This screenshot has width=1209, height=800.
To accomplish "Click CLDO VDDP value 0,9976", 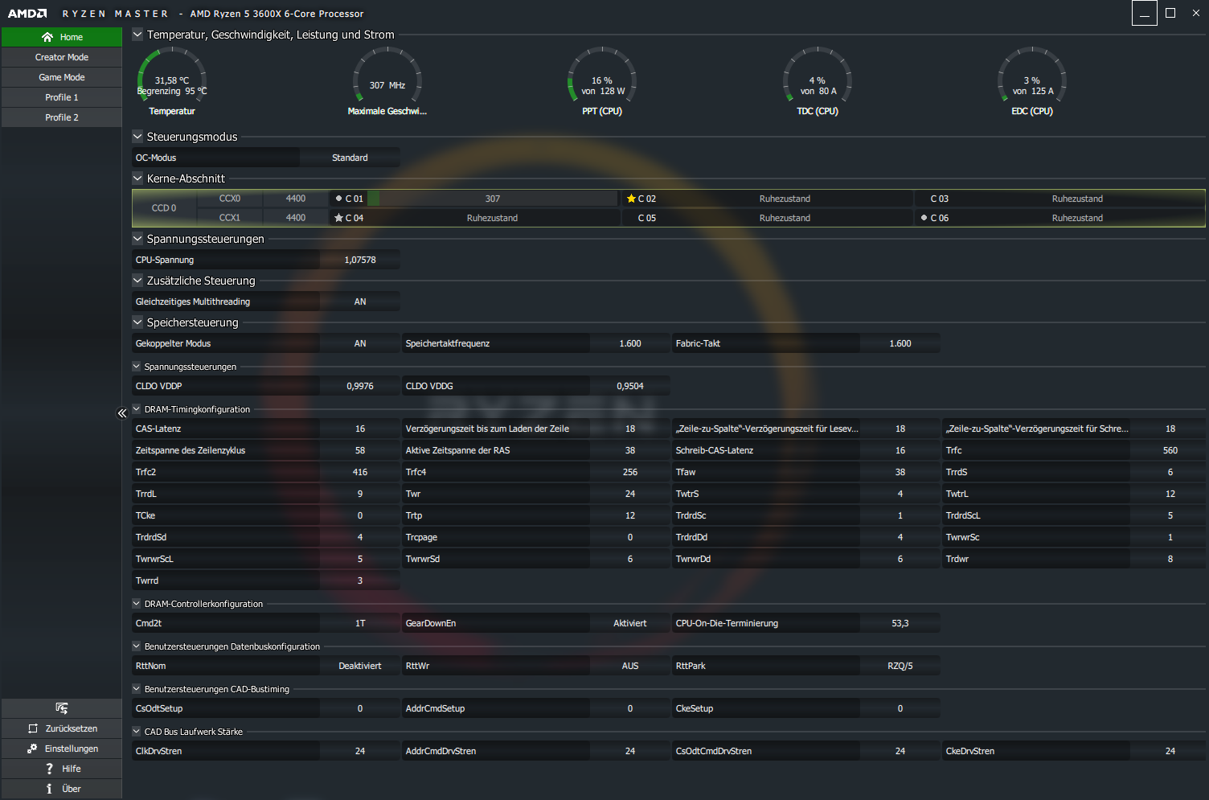I will [360, 386].
